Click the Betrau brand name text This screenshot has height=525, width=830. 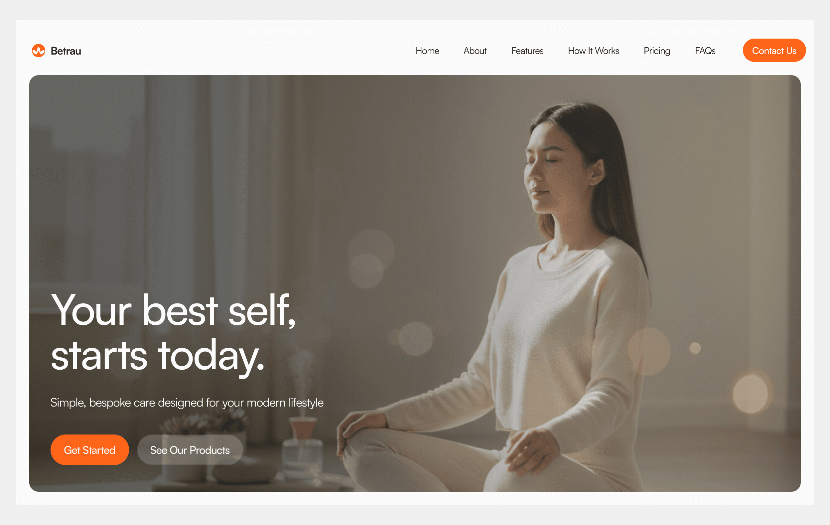coord(66,51)
